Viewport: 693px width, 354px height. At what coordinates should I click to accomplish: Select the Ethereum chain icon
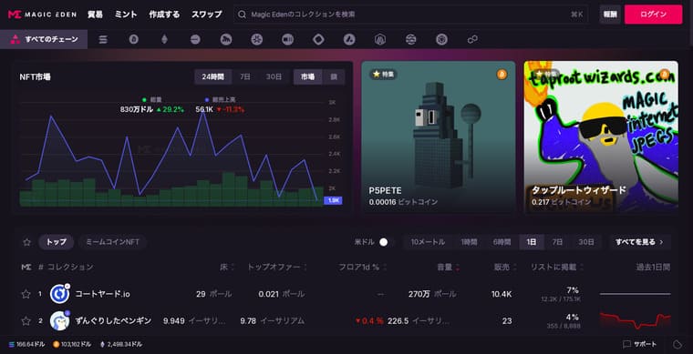(164, 40)
